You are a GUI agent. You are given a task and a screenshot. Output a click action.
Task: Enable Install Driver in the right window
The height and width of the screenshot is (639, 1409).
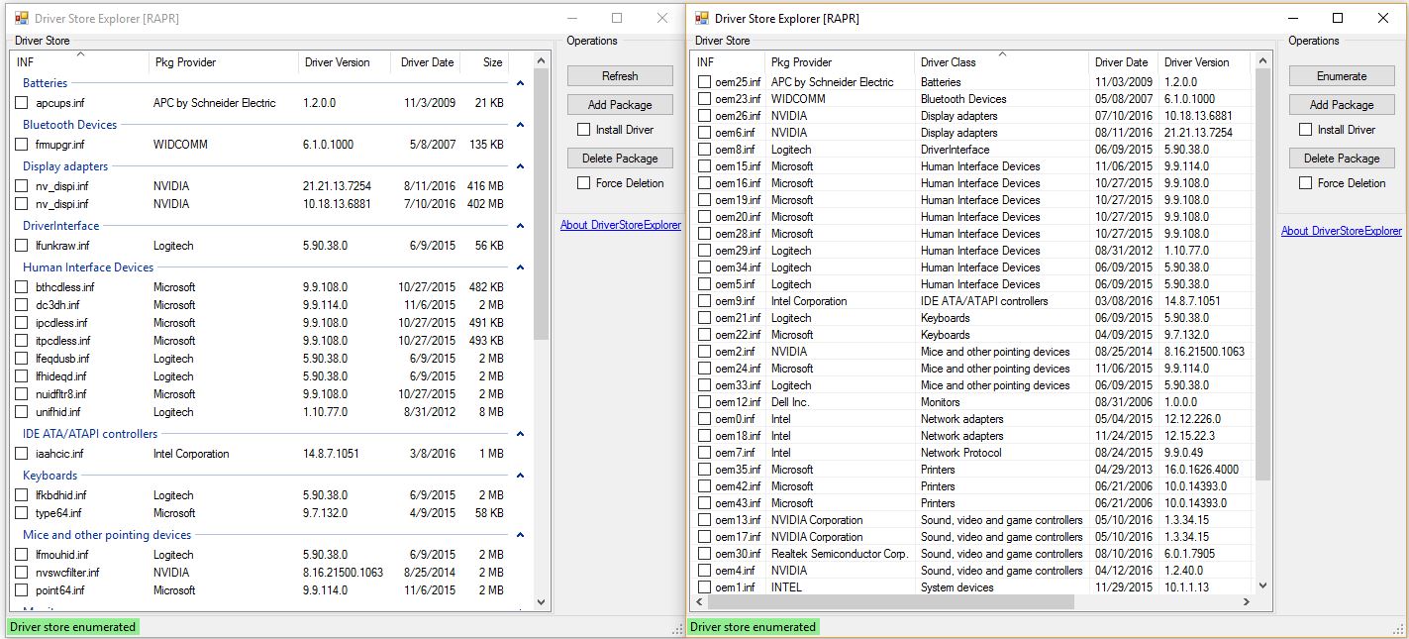1305,130
